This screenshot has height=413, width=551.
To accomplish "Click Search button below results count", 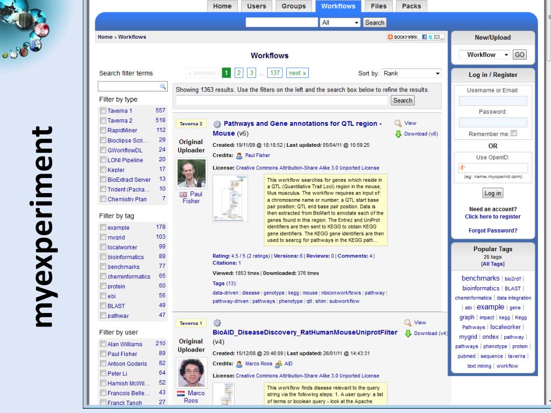I will coord(402,101).
